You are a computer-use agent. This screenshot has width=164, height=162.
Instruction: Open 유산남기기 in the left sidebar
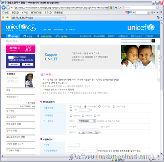[x=11, y=117]
